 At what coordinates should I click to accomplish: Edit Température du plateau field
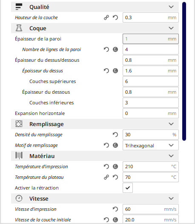(x=151, y=177)
